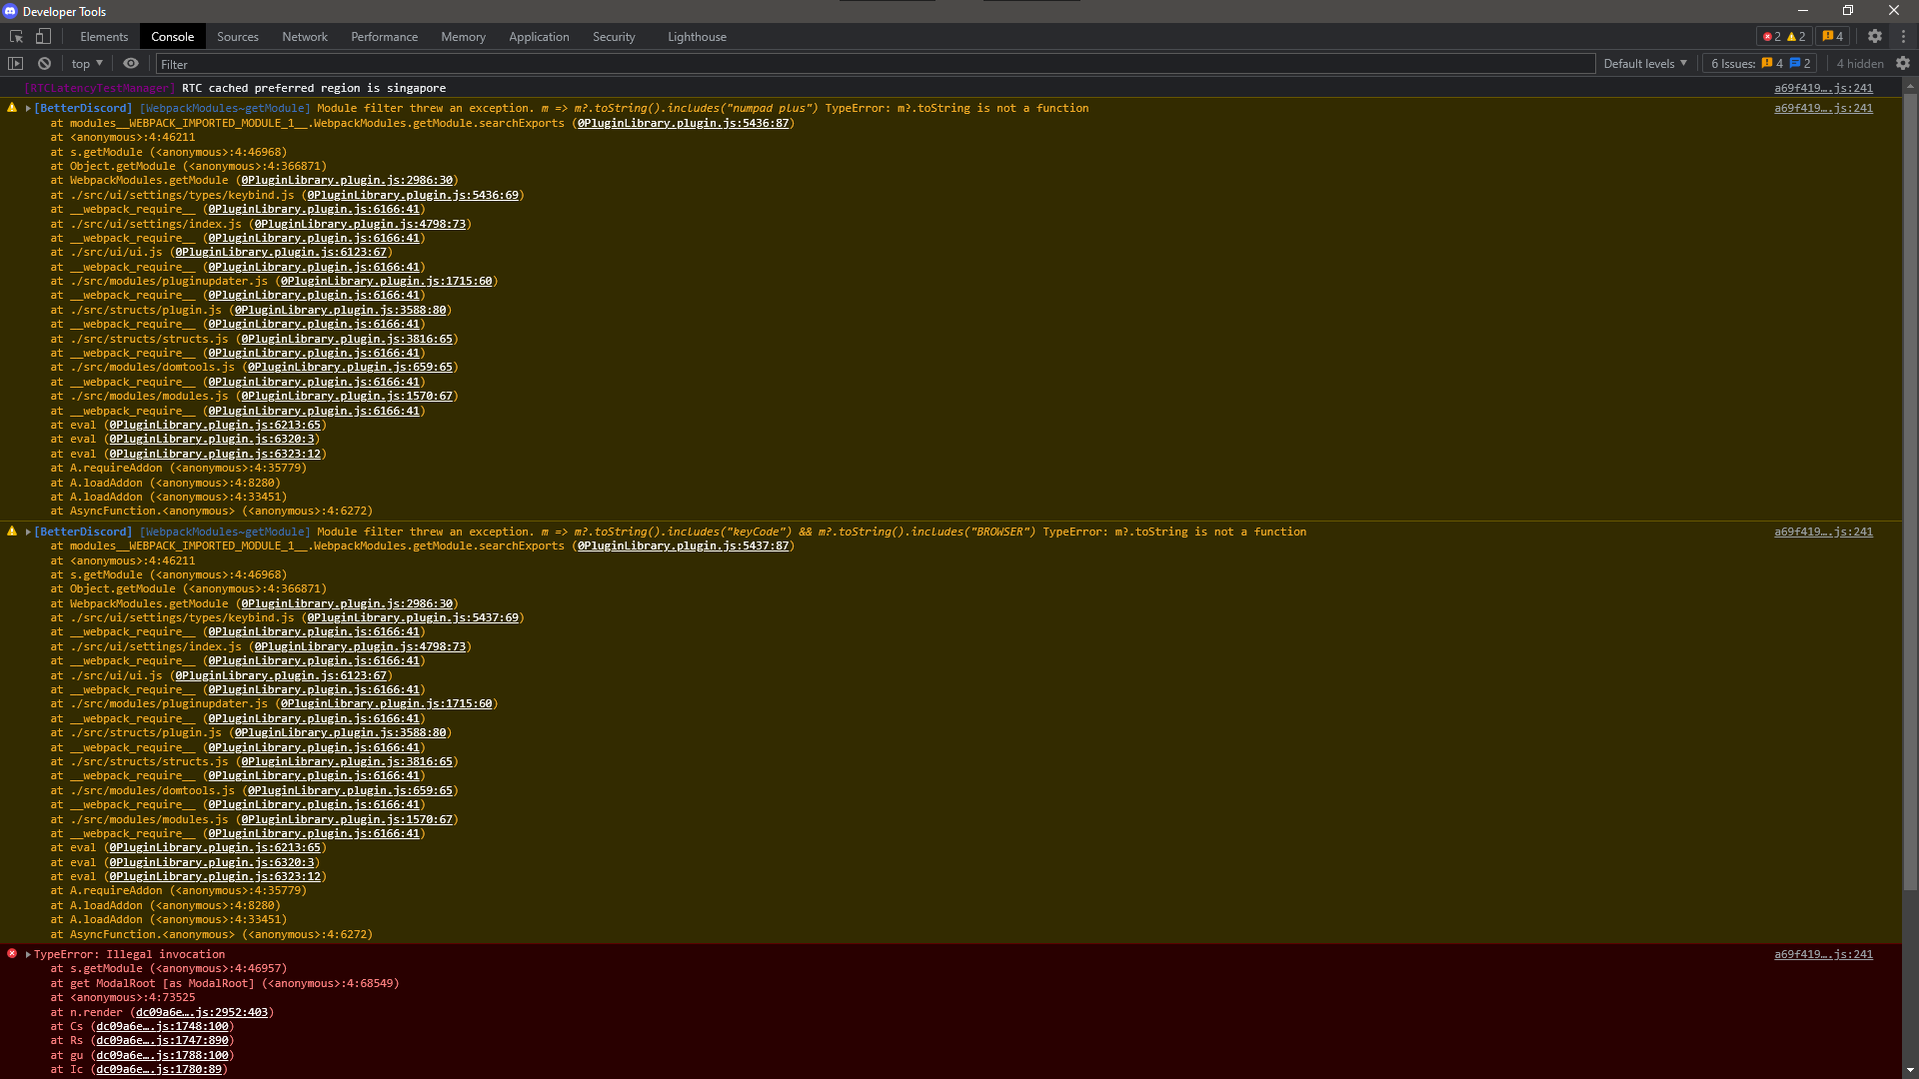Viewport: 1919px width, 1079px height.
Task: Switch to the Security tab
Action: [614, 37]
